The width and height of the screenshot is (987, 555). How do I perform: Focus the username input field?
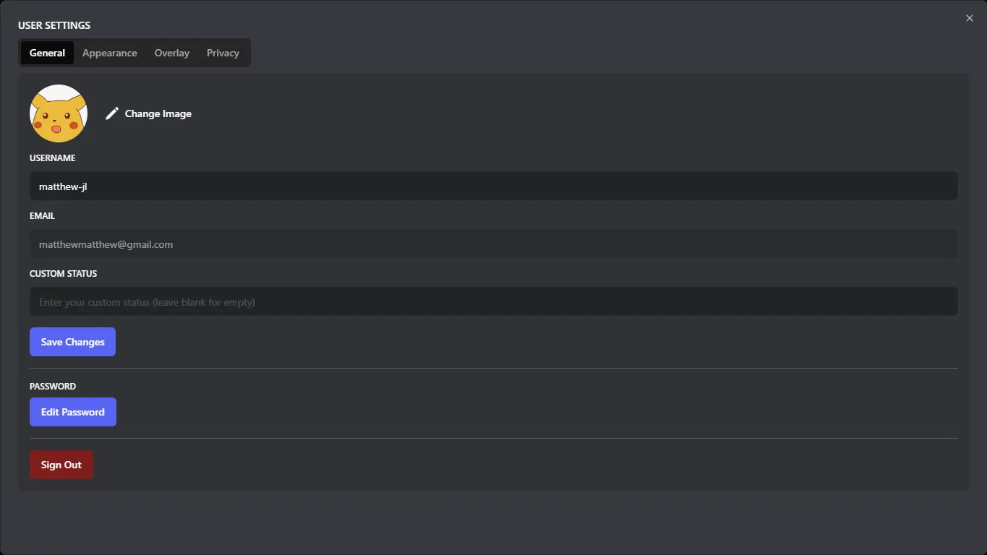click(x=493, y=186)
